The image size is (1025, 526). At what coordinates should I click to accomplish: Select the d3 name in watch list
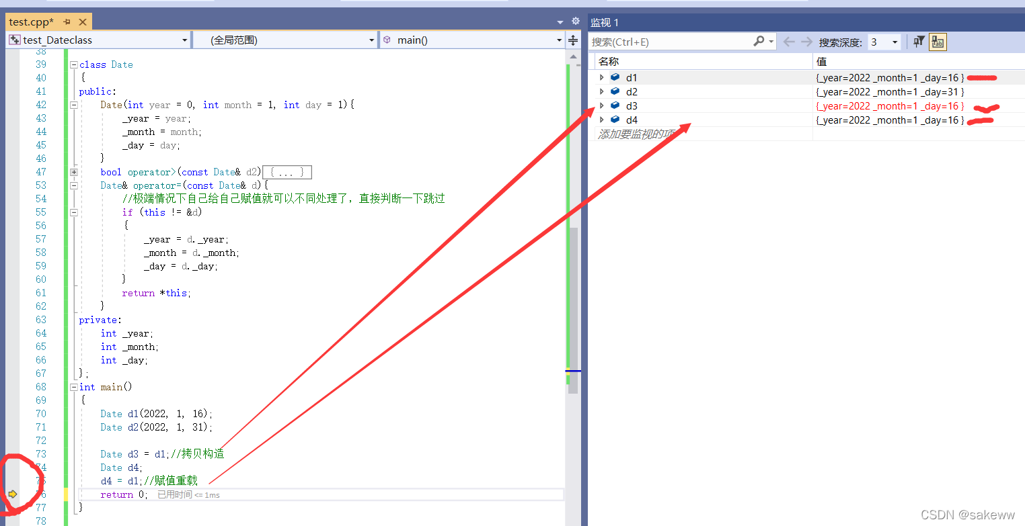point(632,106)
